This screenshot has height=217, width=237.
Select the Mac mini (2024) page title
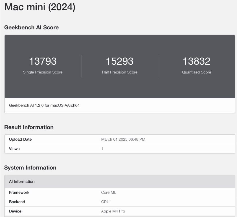[40, 7]
